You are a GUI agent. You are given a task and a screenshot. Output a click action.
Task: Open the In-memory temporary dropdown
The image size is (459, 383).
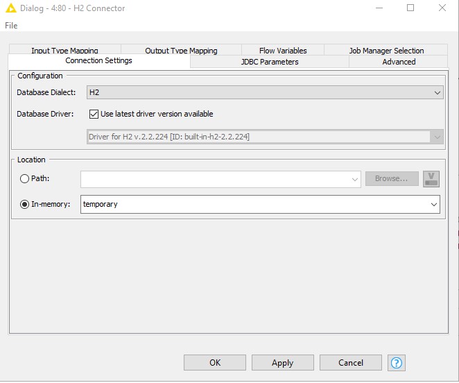click(x=434, y=204)
